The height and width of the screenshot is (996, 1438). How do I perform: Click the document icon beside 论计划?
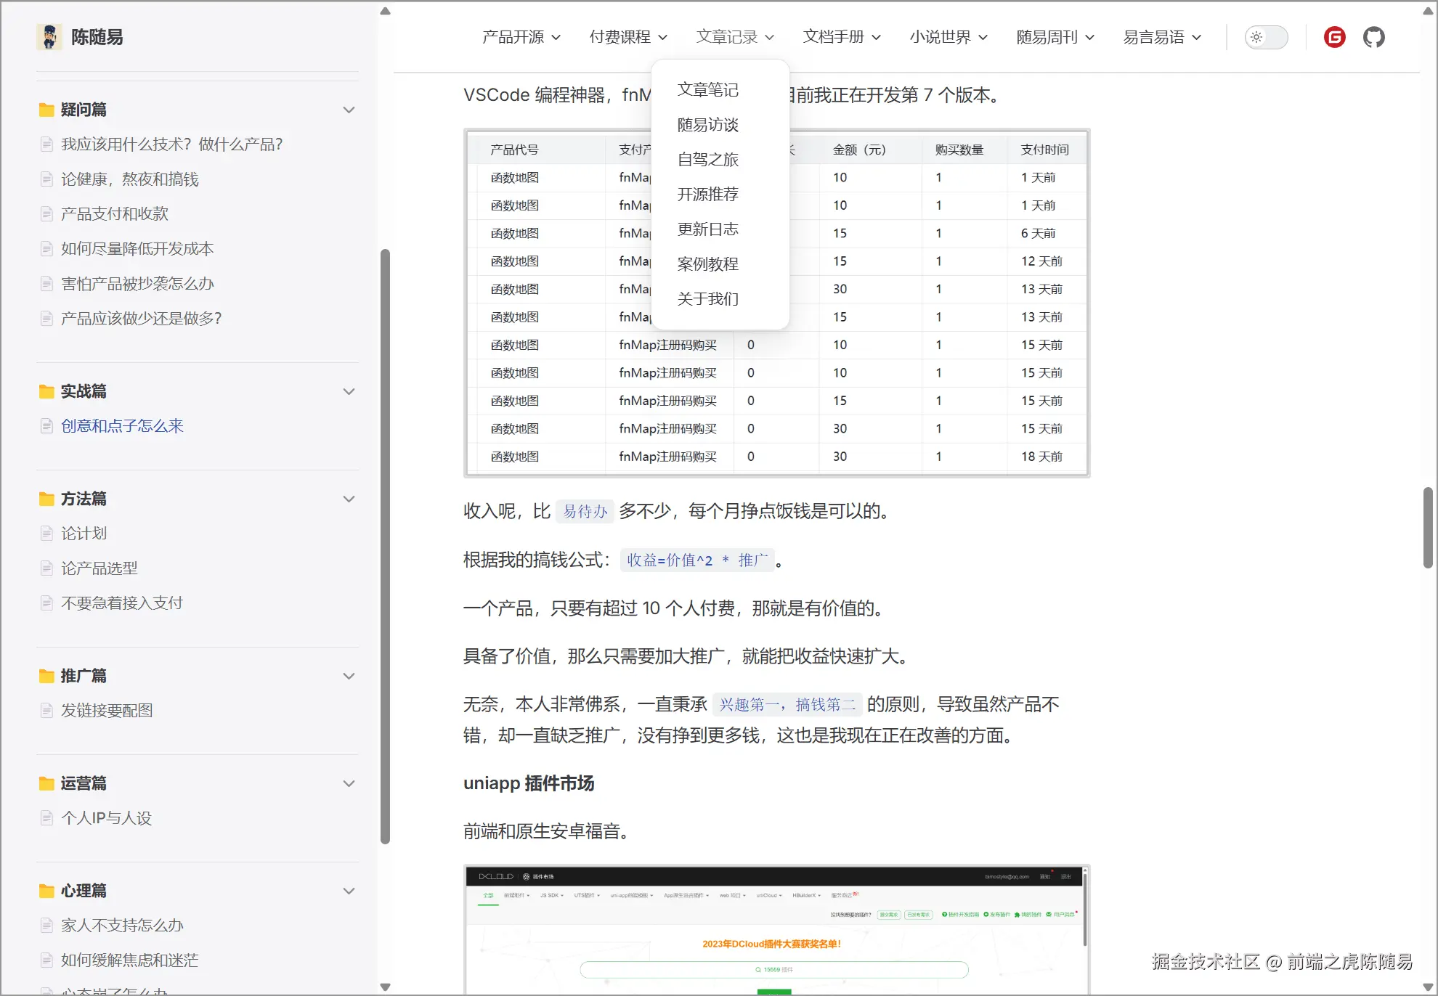[x=46, y=533]
